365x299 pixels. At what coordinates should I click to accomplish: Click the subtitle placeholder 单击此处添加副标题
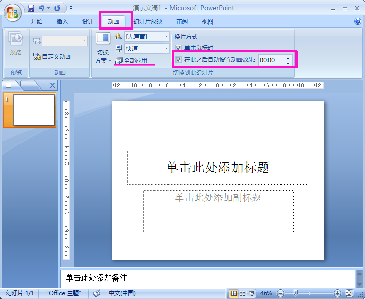218,211
